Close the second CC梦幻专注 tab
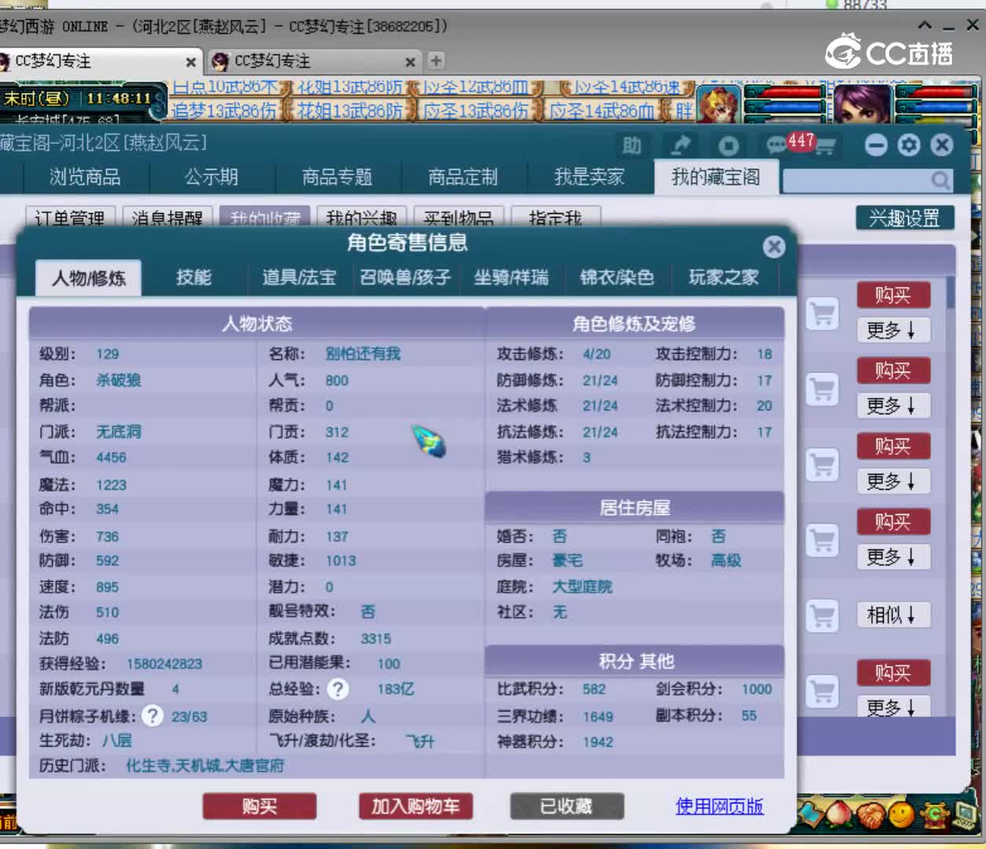This screenshot has height=849, width=986. tap(410, 61)
